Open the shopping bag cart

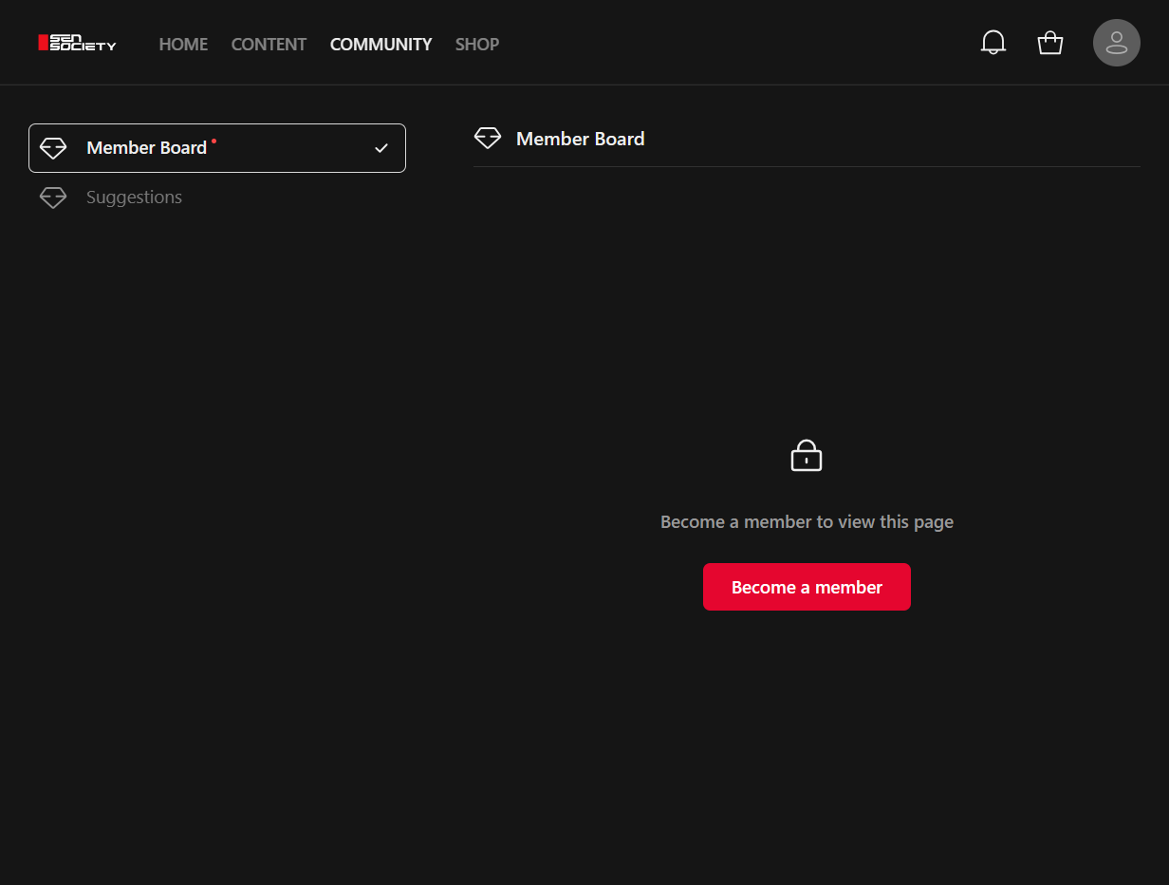coord(1049,43)
